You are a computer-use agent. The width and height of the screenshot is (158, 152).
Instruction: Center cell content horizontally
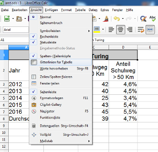pyautogui.click(x=120, y=30)
